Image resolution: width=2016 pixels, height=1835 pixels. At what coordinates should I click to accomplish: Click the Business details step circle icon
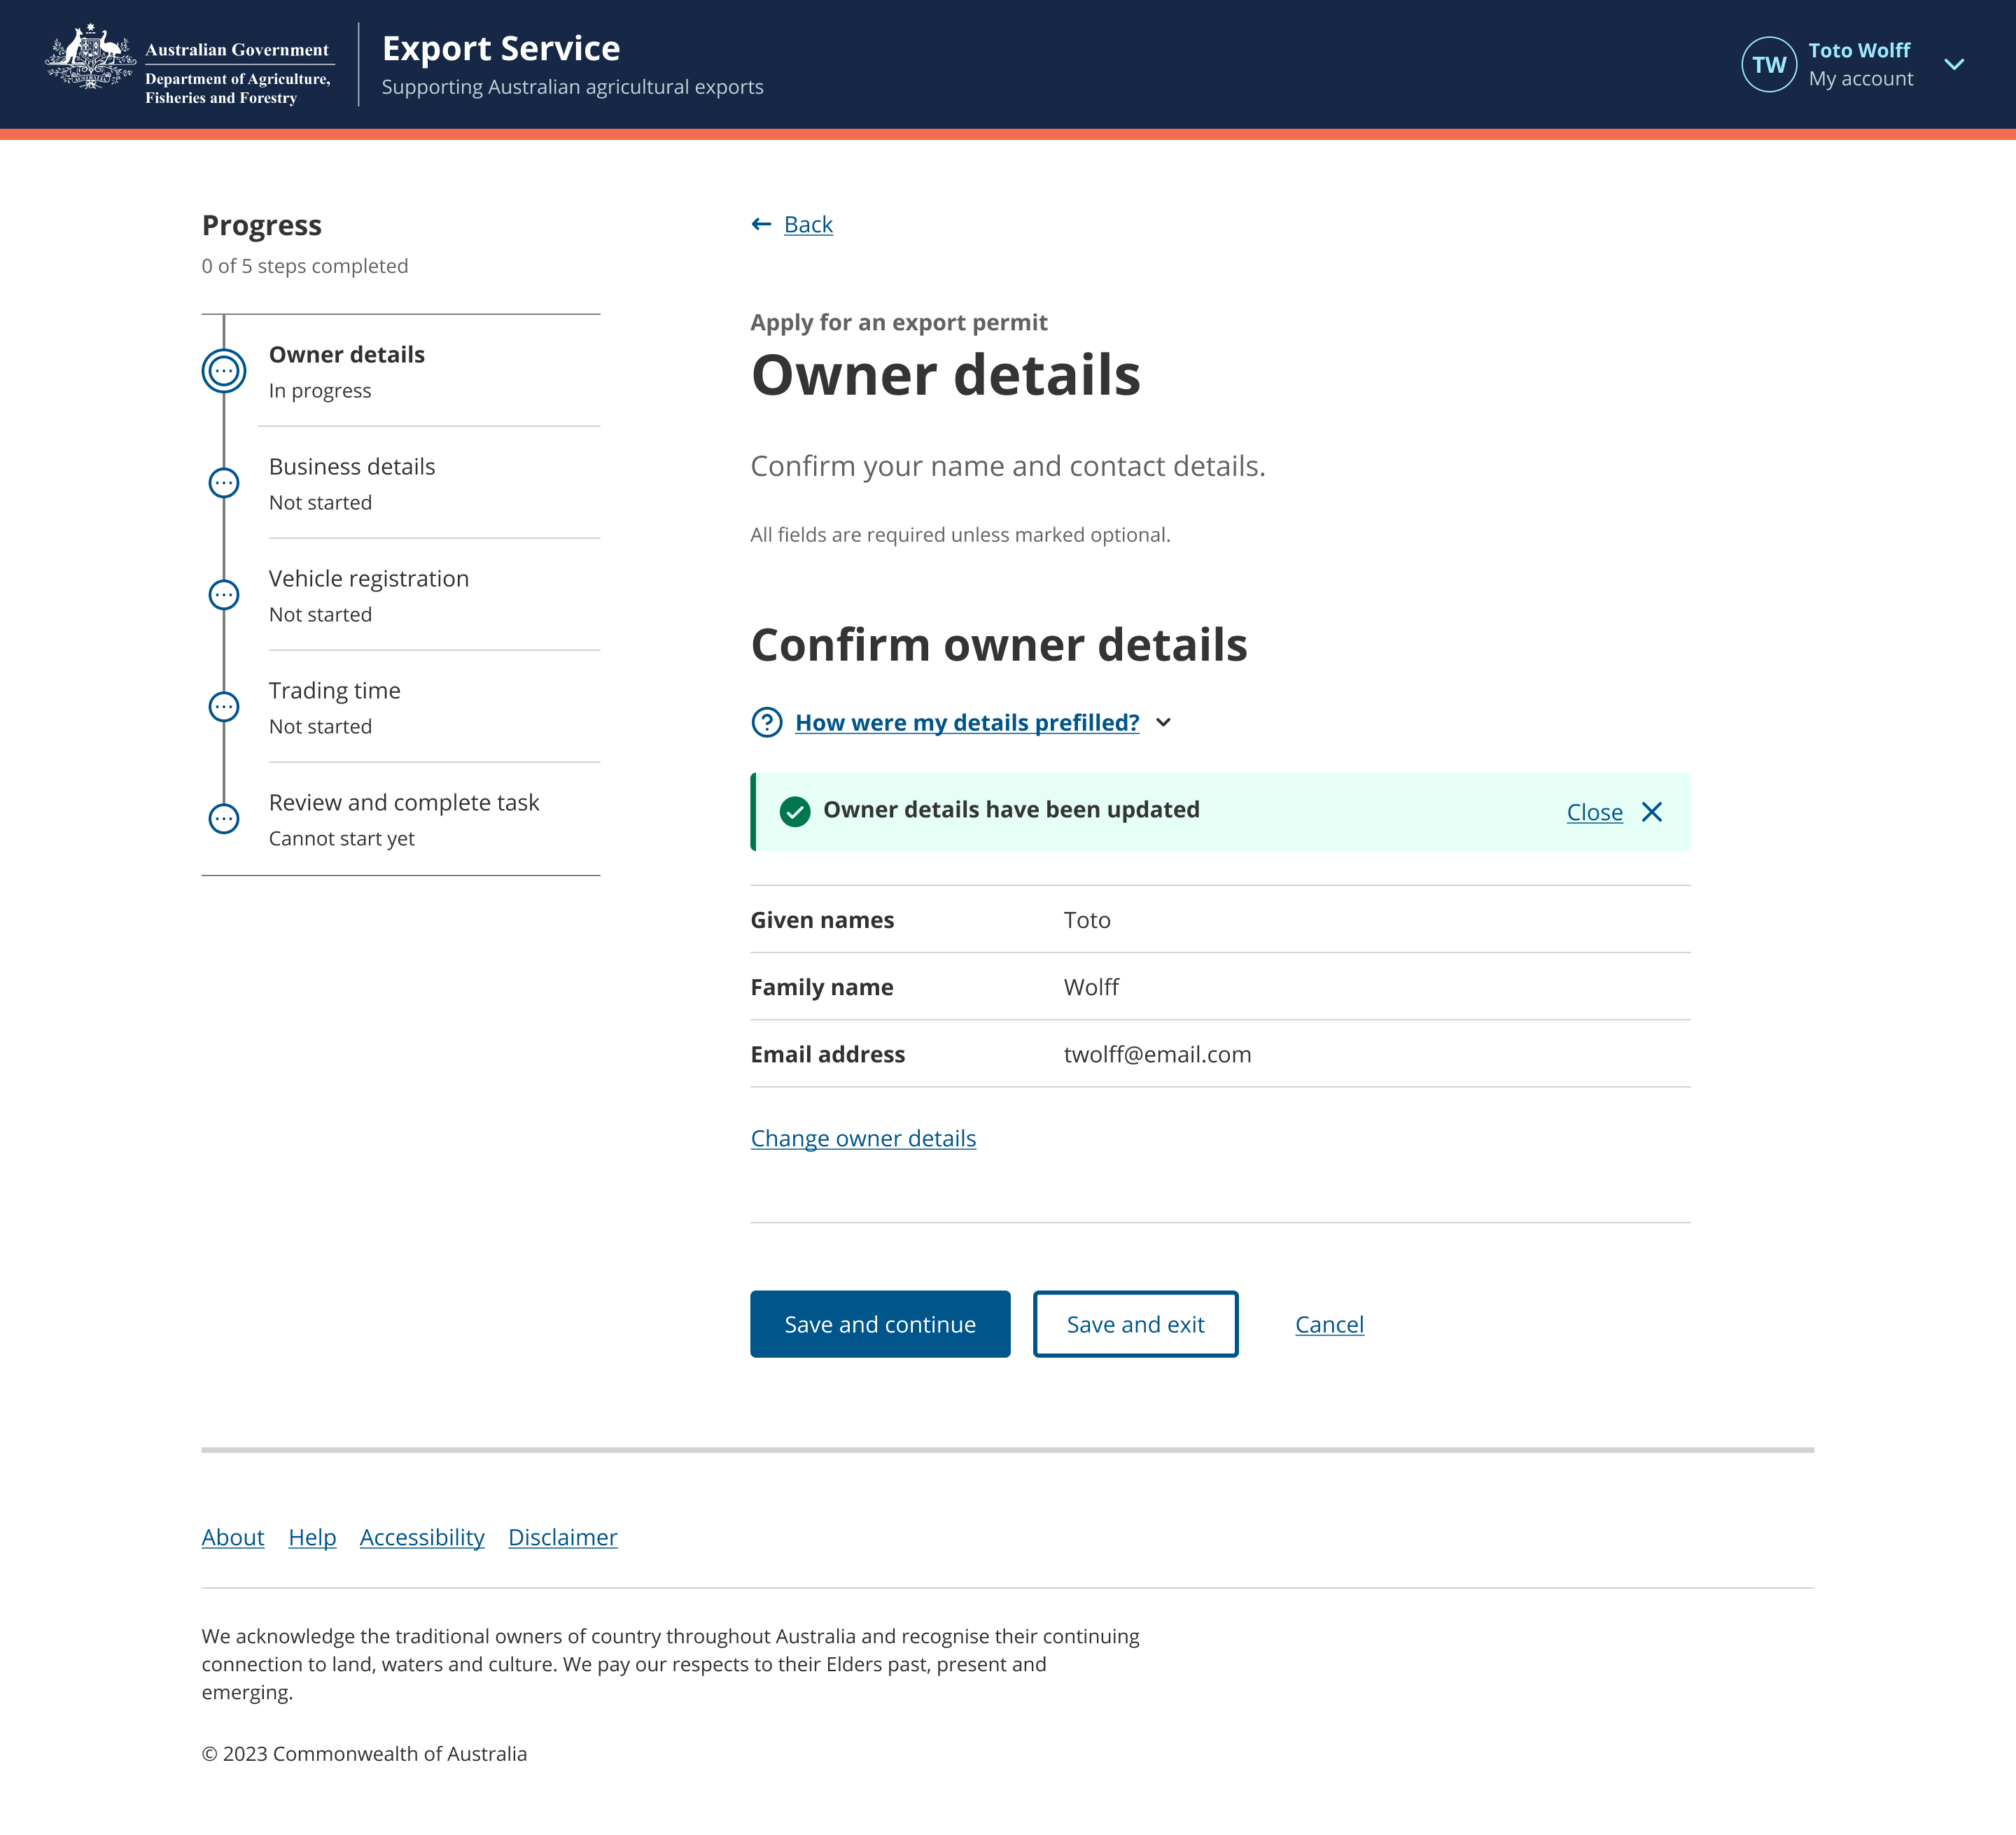coord(224,483)
